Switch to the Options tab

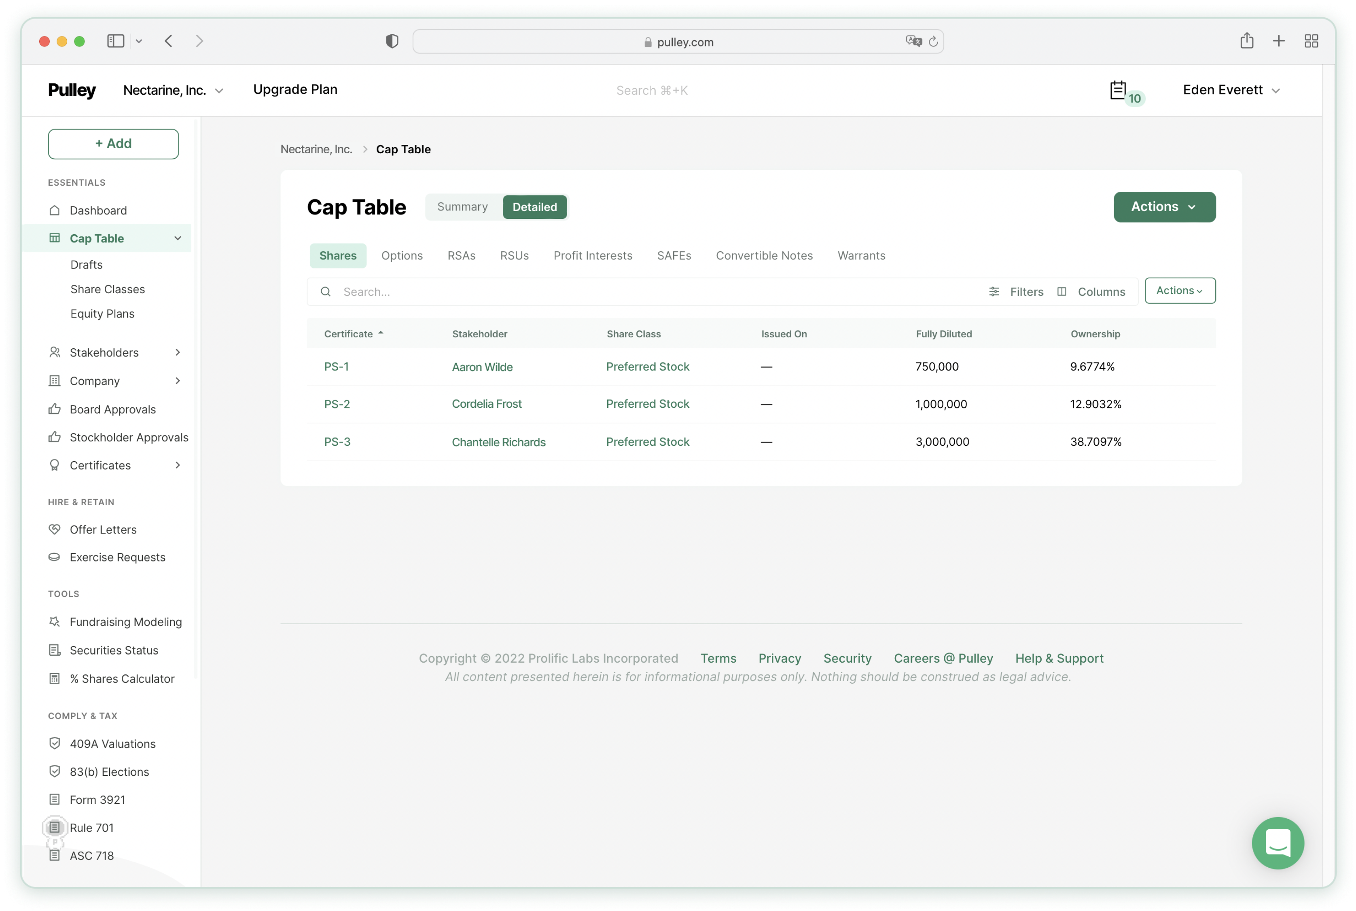tap(401, 256)
